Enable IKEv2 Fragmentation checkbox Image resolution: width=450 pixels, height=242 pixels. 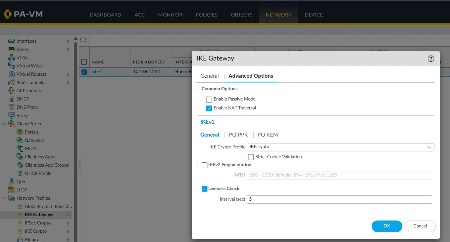205,165
